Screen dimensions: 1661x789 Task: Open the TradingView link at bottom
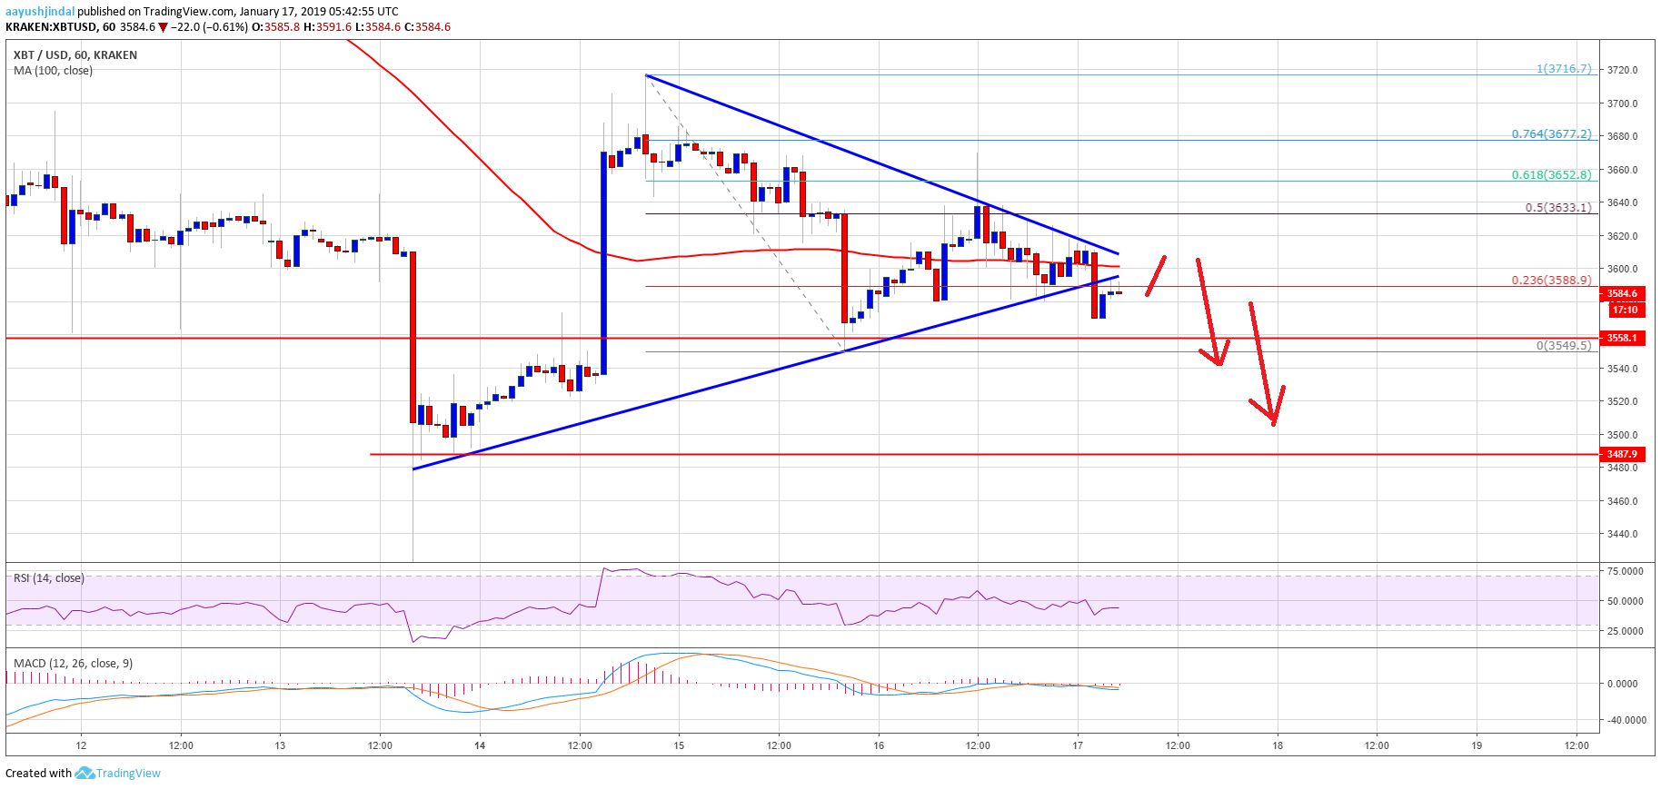pos(128,774)
